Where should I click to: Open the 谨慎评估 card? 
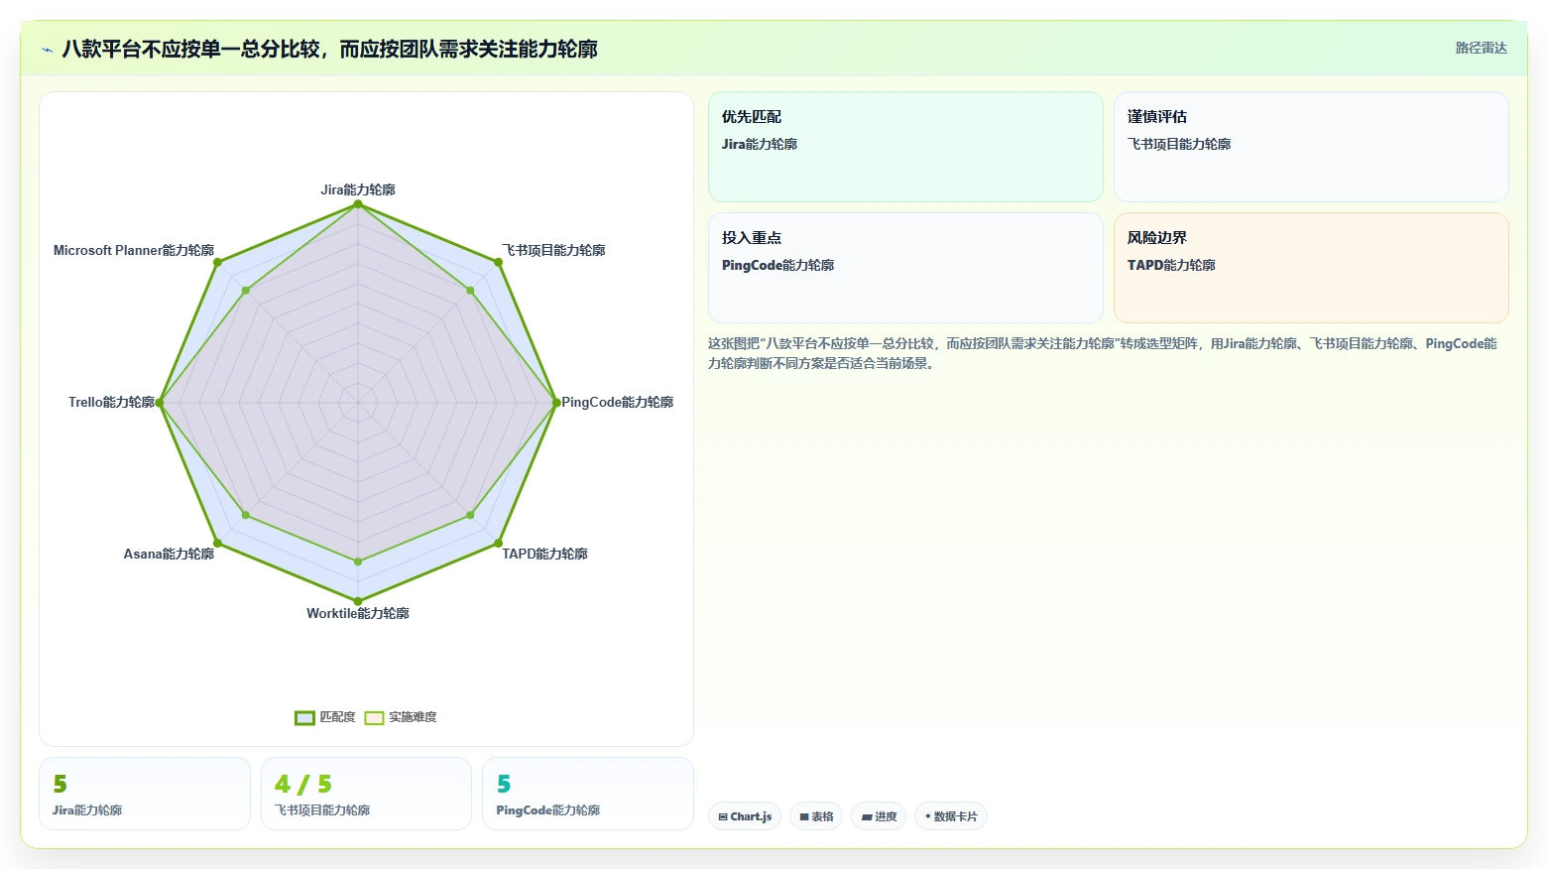pos(1311,147)
